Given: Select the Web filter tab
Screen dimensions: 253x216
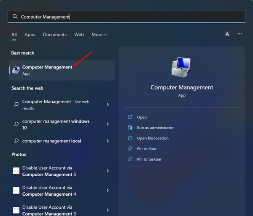Looking at the screenshot, I should point(79,35).
